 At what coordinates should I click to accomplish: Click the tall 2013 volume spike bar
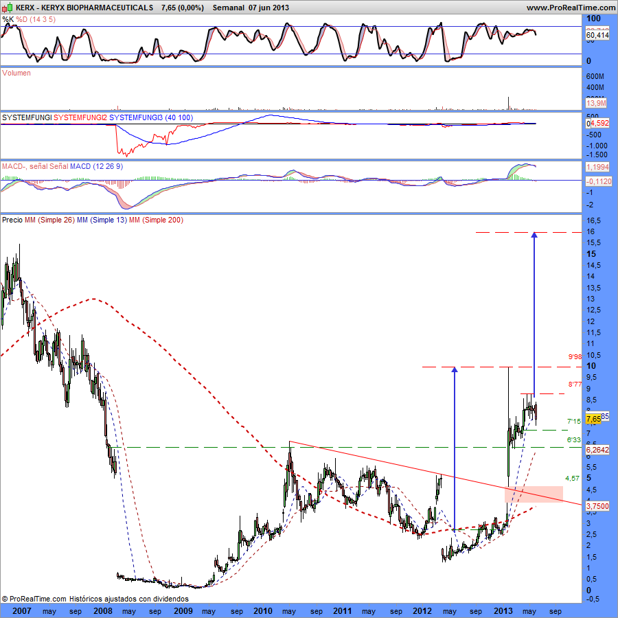pos(508,103)
